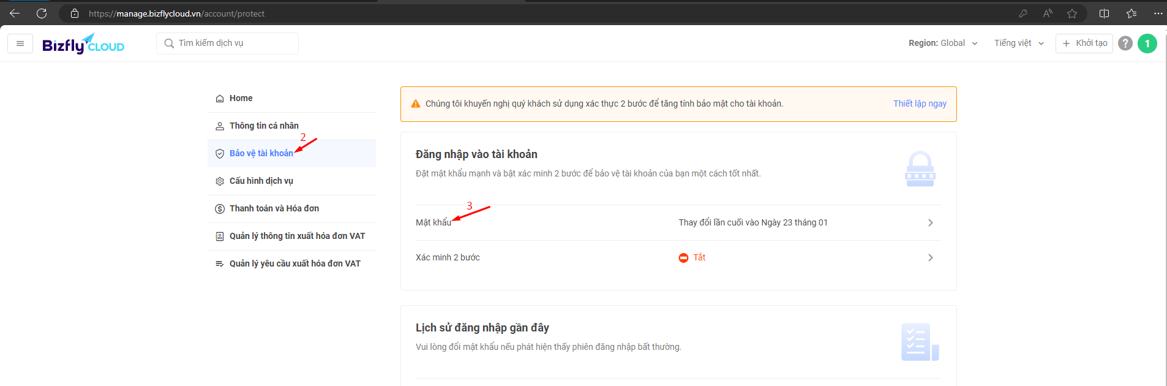1167x386 pixels.
Task: Open Thông tin cá nhân menu item
Action: (x=264, y=126)
